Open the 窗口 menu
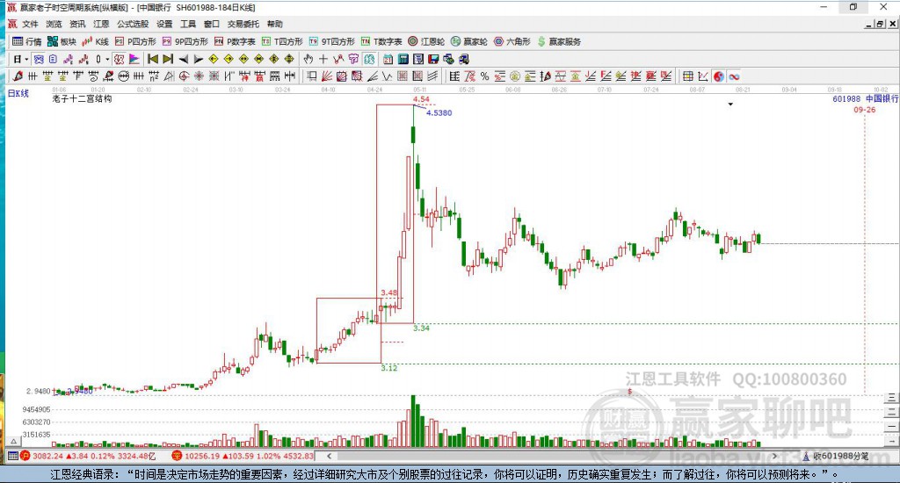 211,24
